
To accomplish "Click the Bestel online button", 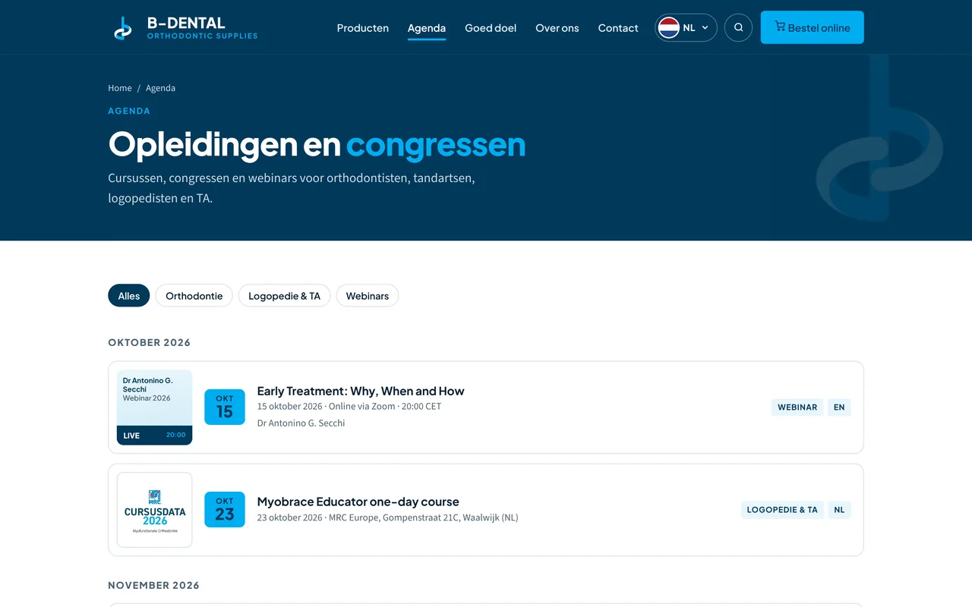I will 812,27.
